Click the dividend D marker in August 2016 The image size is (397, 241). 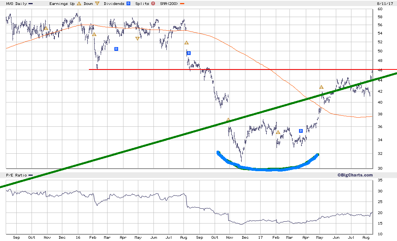(189, 53)
